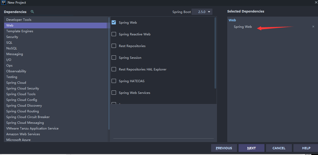This screenshot has width=318, height=155.
Task: Click the PREVIOUS button
Action: tap(224, 148)
